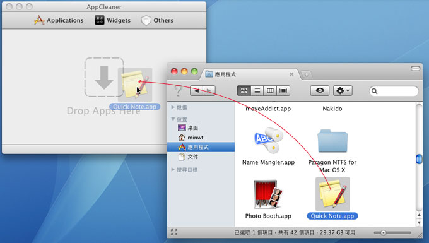Select the Name Mangler.app icon
Image resolution: width=429 pixels, height=243 pixels.
click(268, 140)
